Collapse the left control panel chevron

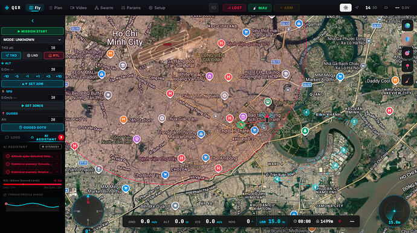33,20
